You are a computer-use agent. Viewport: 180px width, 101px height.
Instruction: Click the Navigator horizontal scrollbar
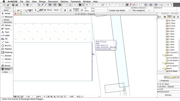point(164,74)
